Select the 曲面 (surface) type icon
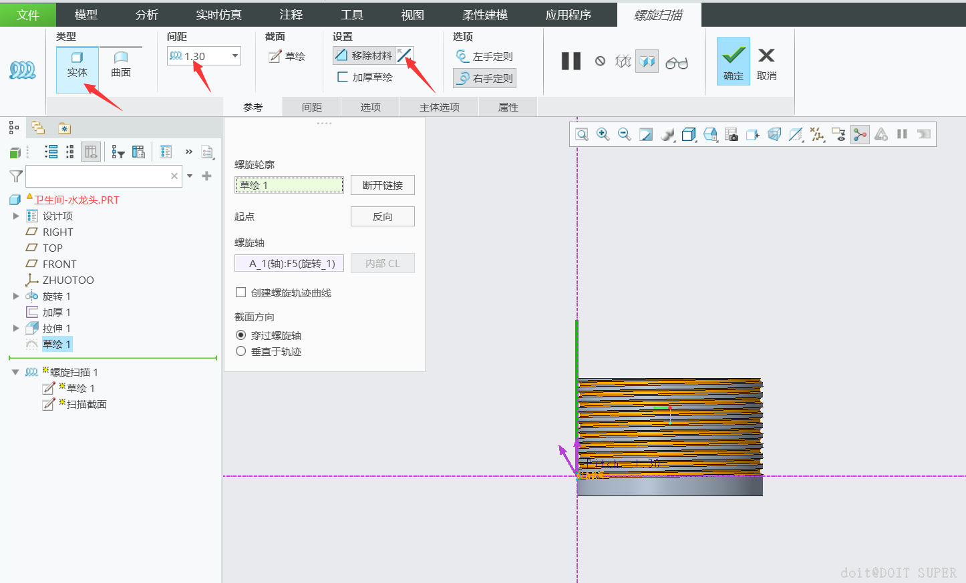 pyautogui.click(x=121, y=65)
